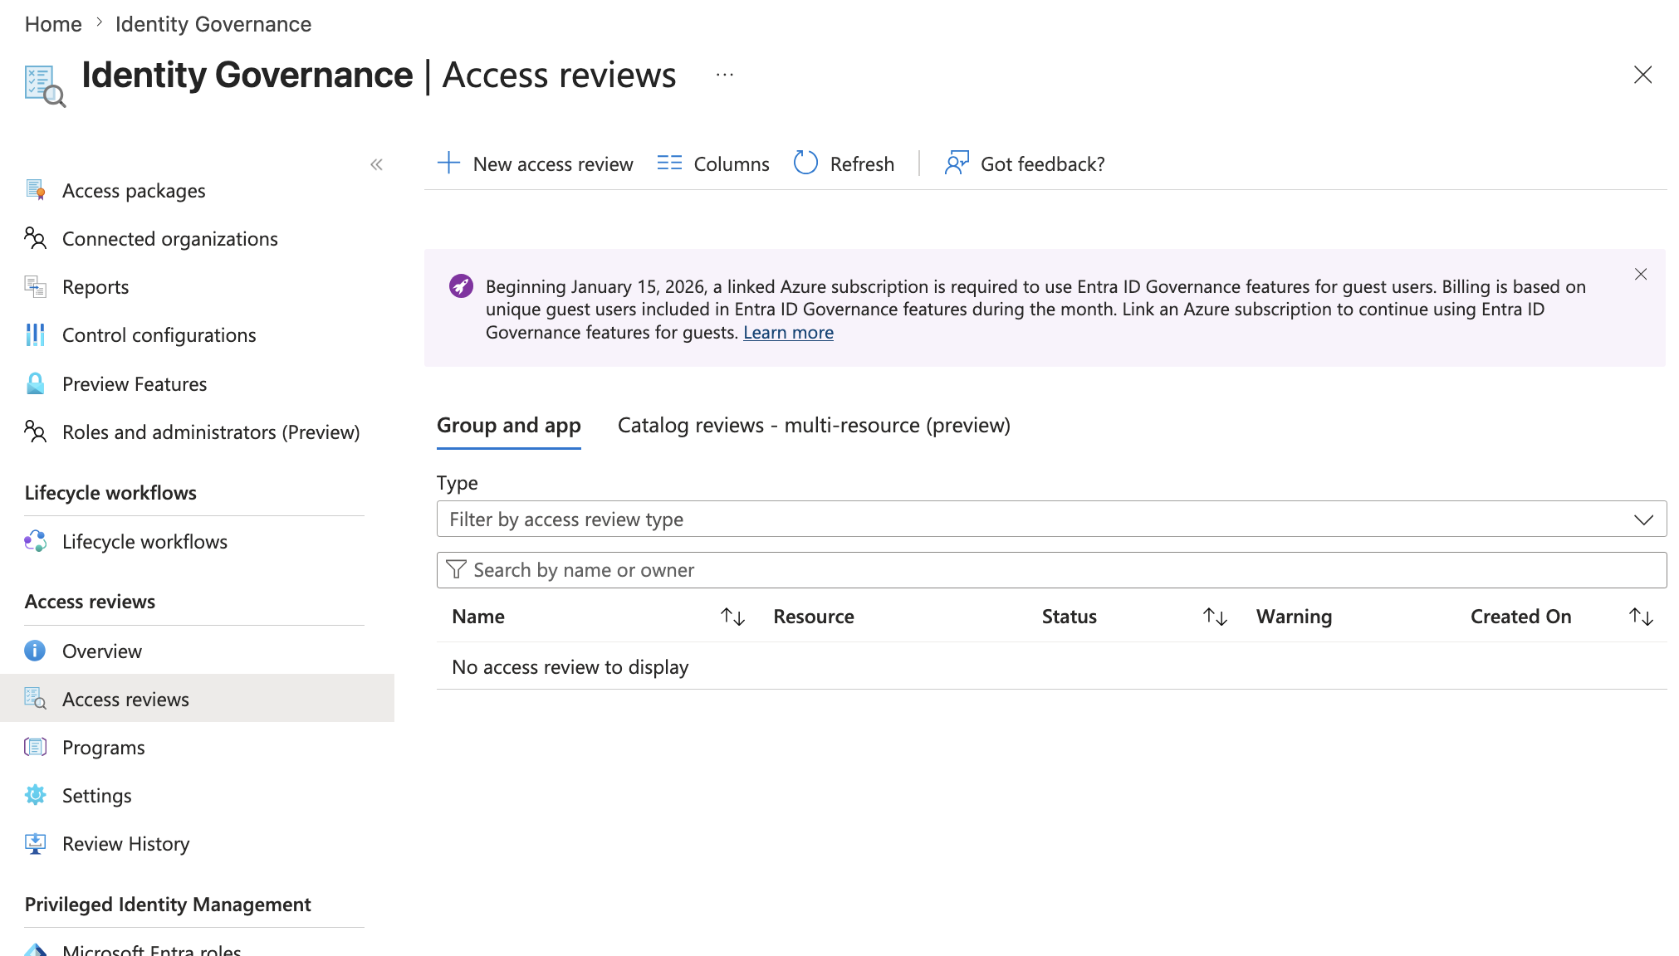Viewport: 1679px width, 956px height.
Task: Click the Reports icon in sidebar
Action: click(35, 286)
